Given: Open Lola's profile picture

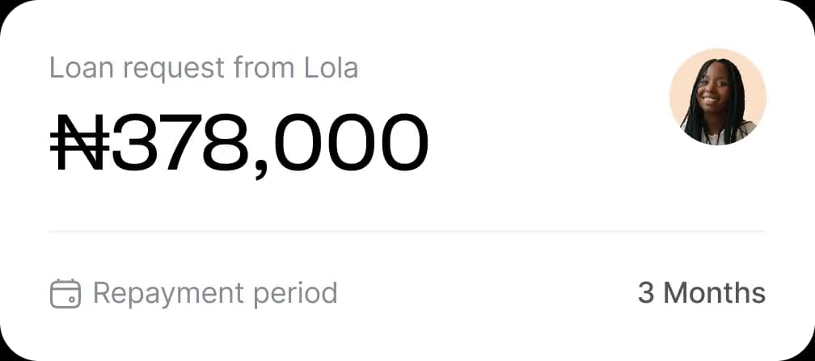Looking at the screenshot, I should pos(718,97).
